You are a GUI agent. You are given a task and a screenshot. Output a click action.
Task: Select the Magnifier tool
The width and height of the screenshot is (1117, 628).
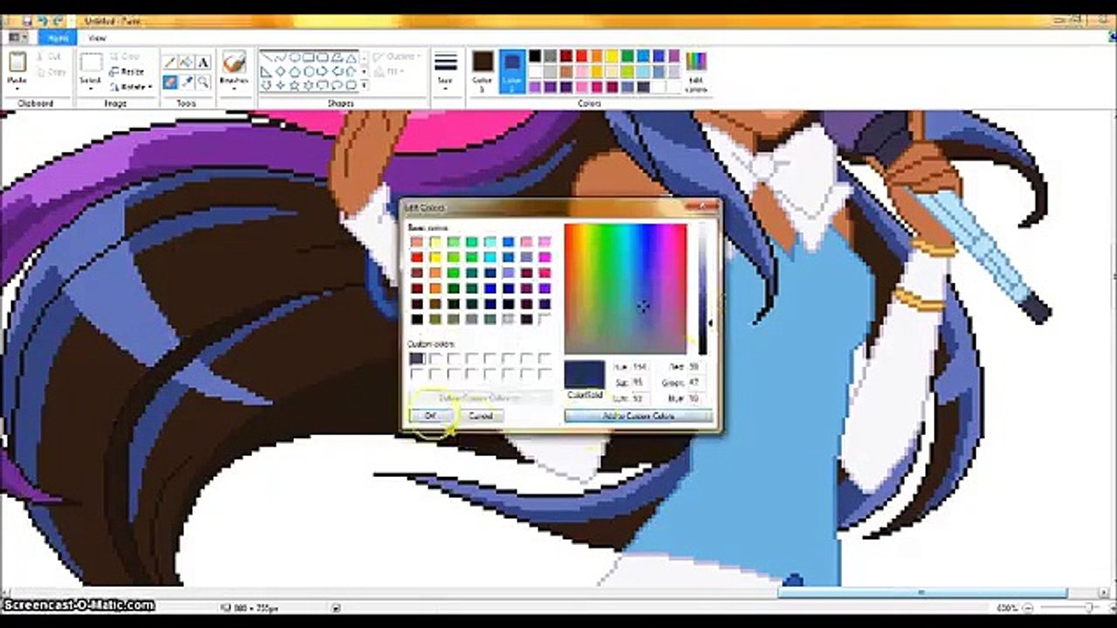(x=203, y=82)
